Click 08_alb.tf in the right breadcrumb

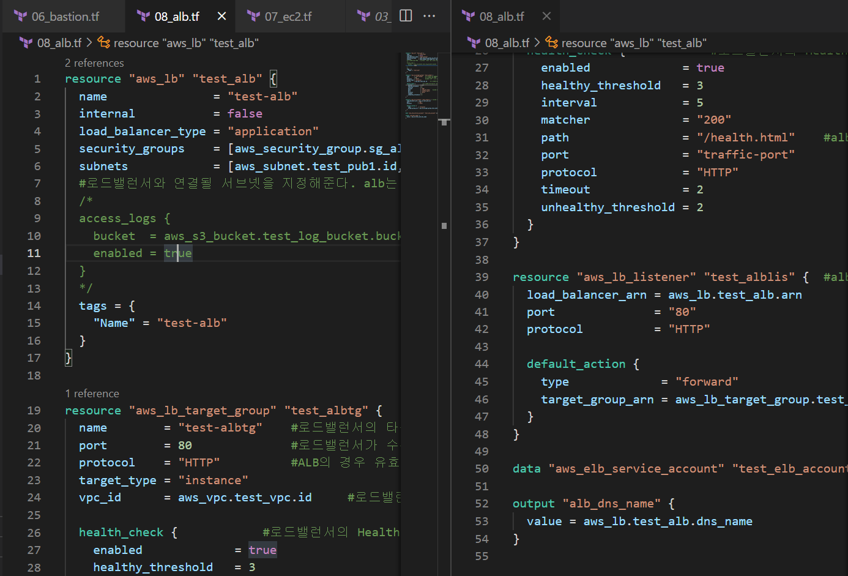pyautogui.click(x=507, y=43)
